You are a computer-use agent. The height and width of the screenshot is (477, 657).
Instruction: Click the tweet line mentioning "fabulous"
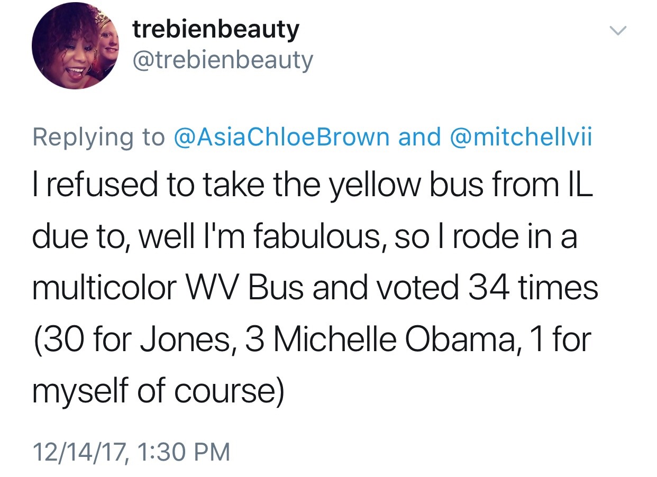[304, 237]
